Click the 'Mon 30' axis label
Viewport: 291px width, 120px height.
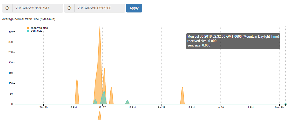[x=279, y=107]
